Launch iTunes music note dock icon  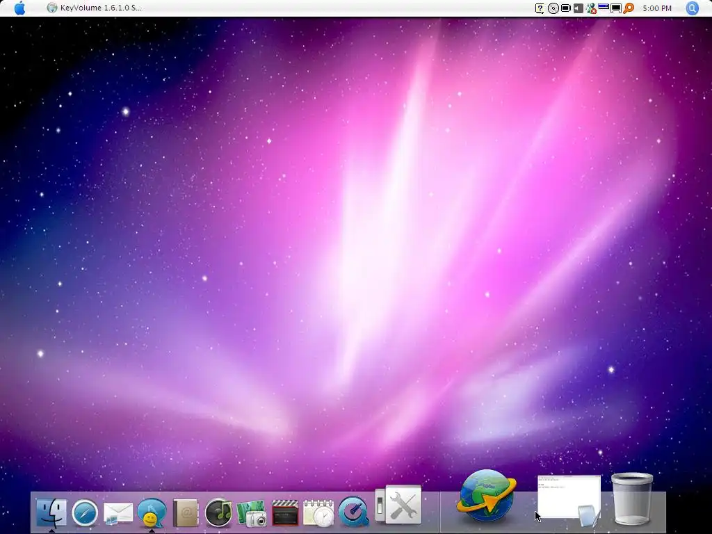[219, 512]
